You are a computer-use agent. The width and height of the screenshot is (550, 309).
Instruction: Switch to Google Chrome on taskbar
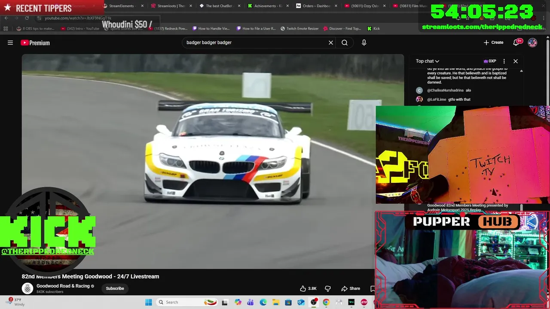coord(326,302)
